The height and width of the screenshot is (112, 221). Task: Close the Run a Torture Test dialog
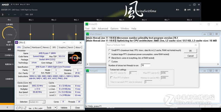point(196,45)
